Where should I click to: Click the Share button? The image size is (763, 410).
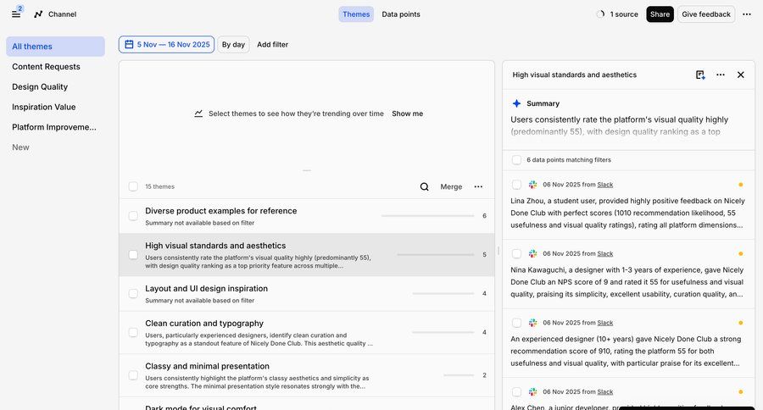point(660,14)
